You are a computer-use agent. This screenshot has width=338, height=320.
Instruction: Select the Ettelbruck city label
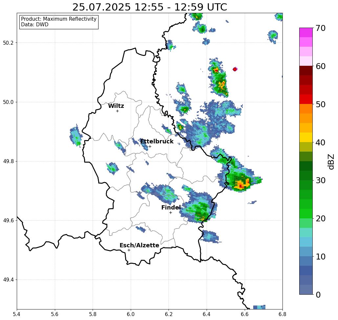click(157, 141)
